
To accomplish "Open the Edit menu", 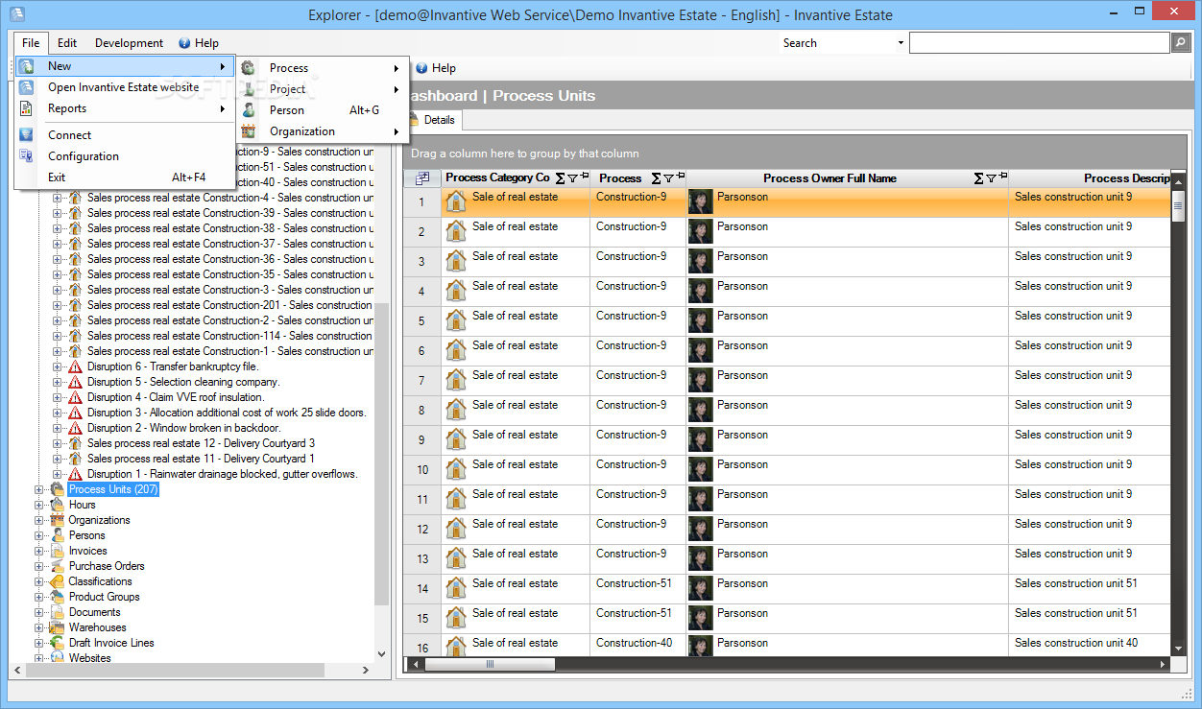I will click(67, 43).
